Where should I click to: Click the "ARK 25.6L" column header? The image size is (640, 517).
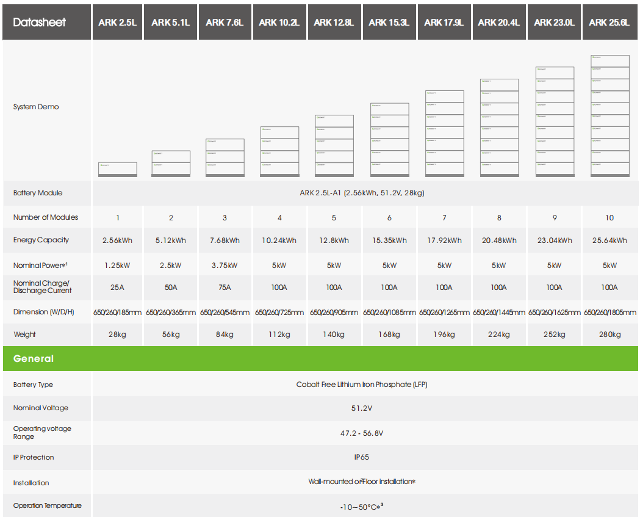(609, 22)
